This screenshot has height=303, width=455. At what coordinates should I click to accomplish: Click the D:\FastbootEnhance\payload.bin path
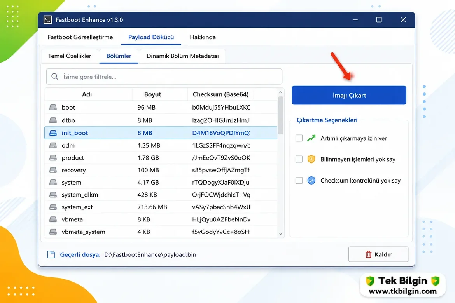(x=150, y=254)
